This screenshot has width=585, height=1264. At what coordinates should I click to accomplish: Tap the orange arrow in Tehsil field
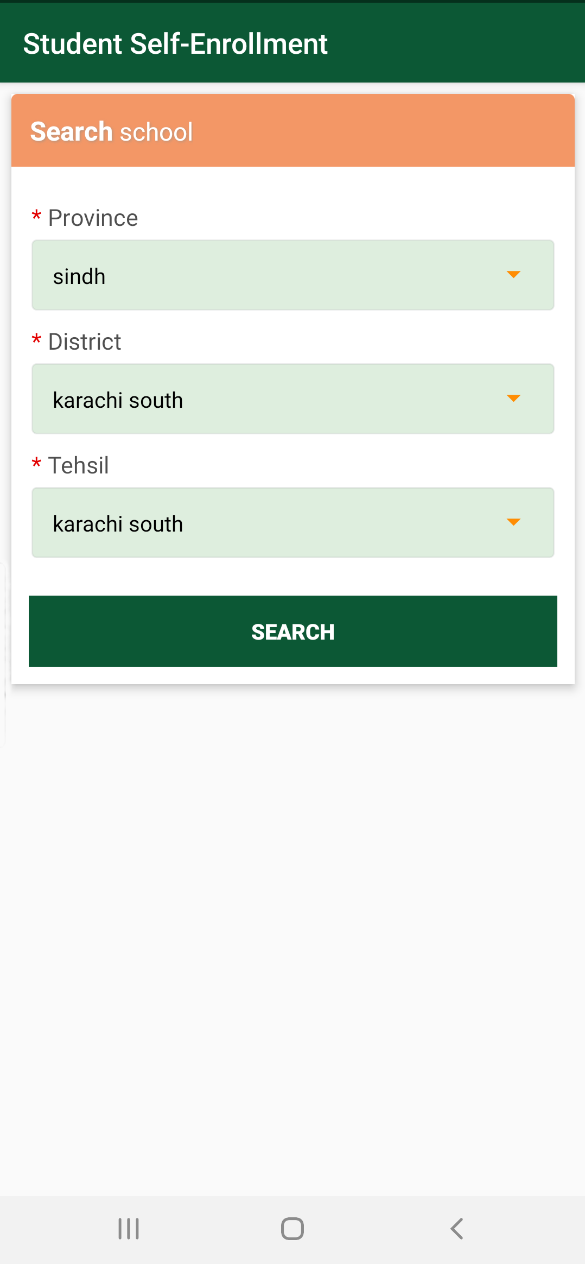(x=513, y=522)
